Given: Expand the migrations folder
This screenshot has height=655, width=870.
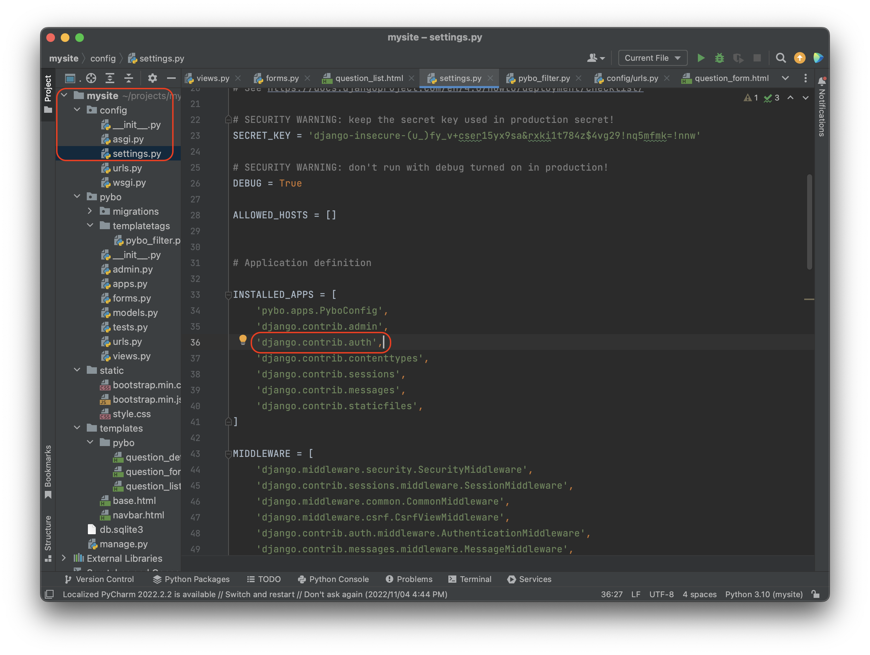Looking at the screenshot, I should (90, 211).
